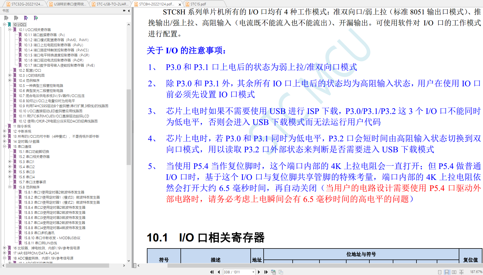The image size is (483, 275).
Task: Close the STC8H-20221124.pdf tab
Action: [x=180, y=4]
